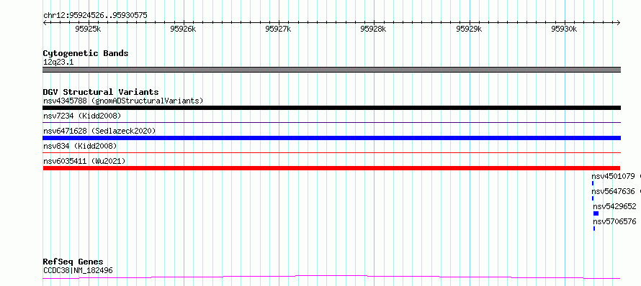Image resolution: width=641 pixels, height=286 pixels.
Task: Select the nsv6471628 (Sedlazeck2020) label
Action: point(99,131)
